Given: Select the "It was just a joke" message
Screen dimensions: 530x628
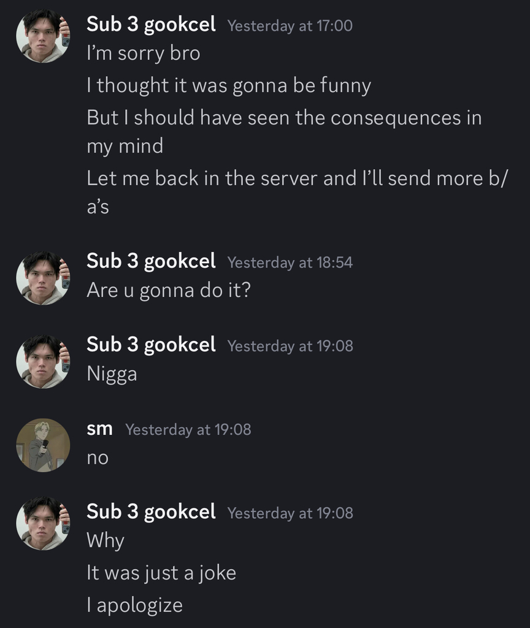Looking at the screenshot, I should click(161, 573).
